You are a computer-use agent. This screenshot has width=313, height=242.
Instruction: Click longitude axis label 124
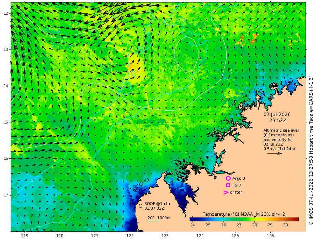tap(200, 236)
